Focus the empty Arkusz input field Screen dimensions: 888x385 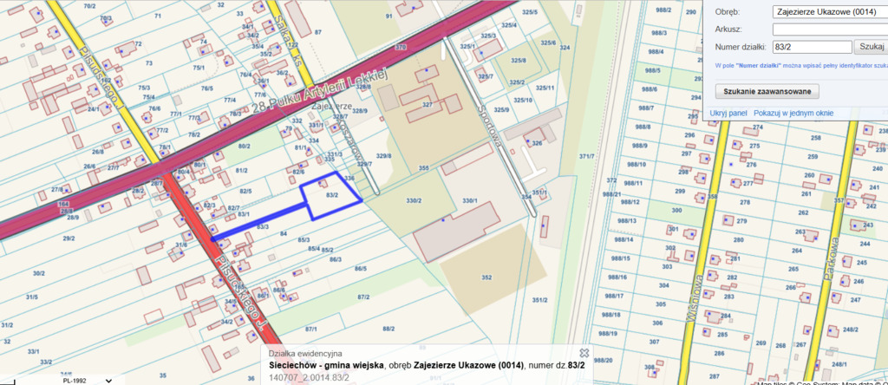pyautogui.click(x=828, y=29)
